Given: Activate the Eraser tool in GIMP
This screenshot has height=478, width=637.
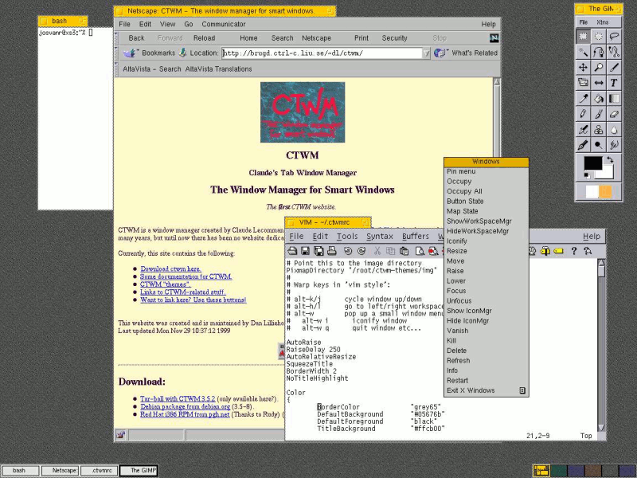Looking at the screenshot, I should click(615, 114).
